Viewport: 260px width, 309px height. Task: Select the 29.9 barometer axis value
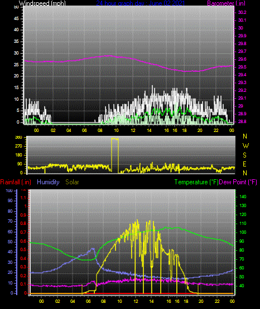pos(242,36)
